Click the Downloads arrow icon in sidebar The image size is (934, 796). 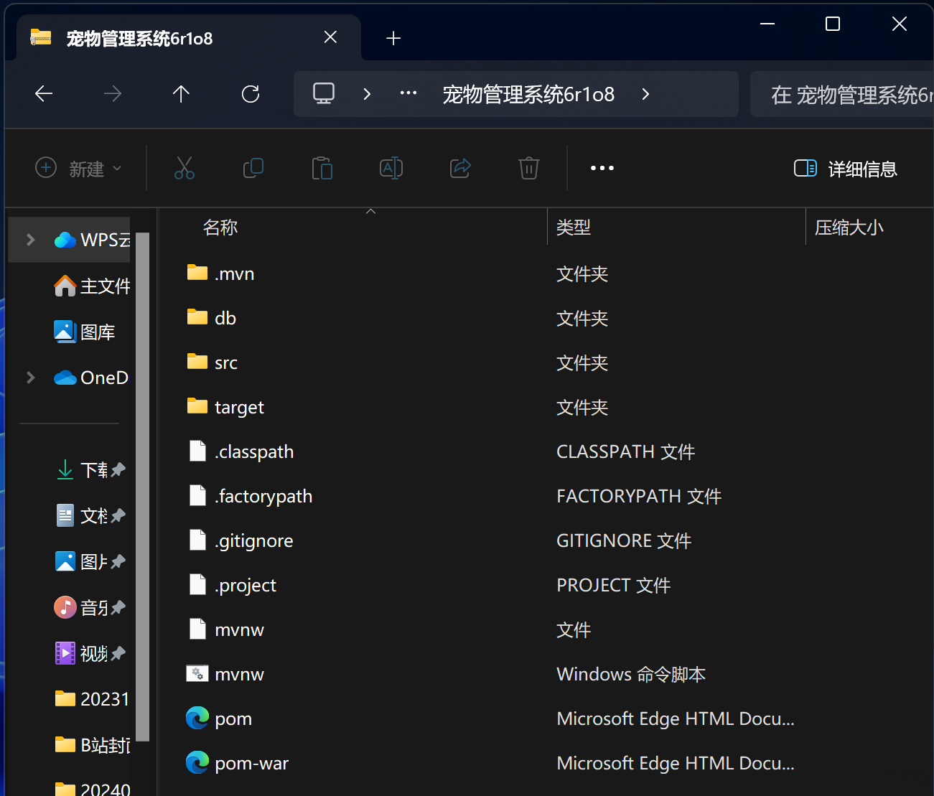(x=65, y=469)
